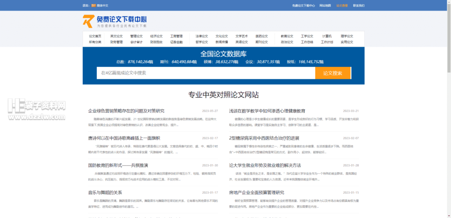Click the 总数 876,140,264篇 statistic

(135, 62)
